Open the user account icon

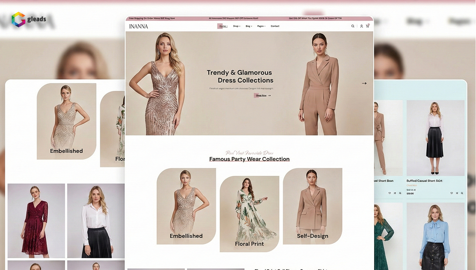[362, 26]
